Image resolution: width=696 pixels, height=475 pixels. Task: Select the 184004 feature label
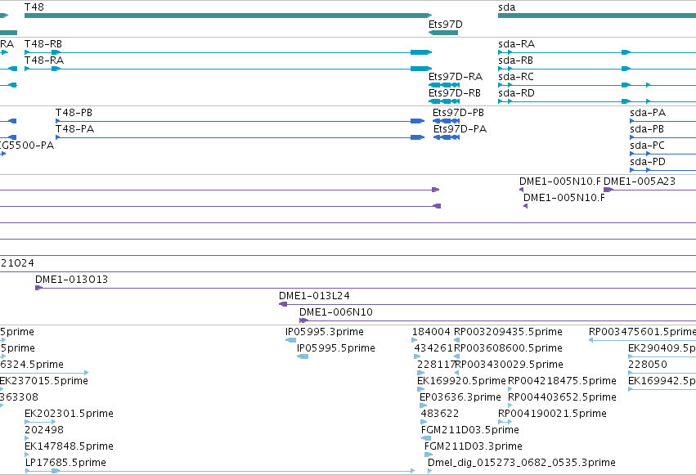431,332
